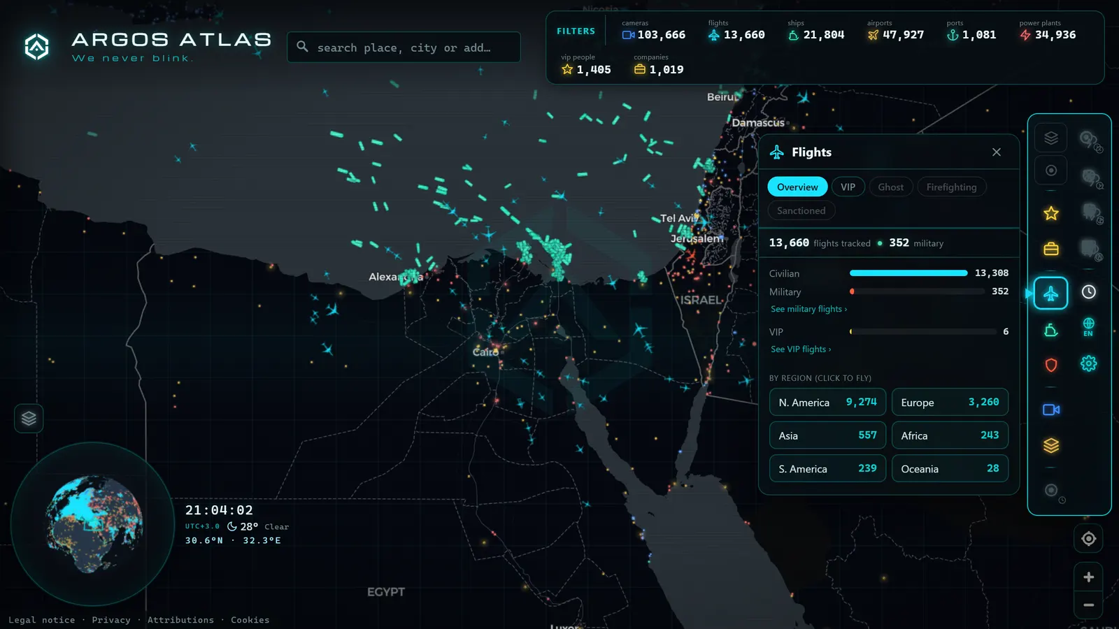Screen dimensions: 1119x629
Task: Switch to the Overview tab
Action: point(797,187)
